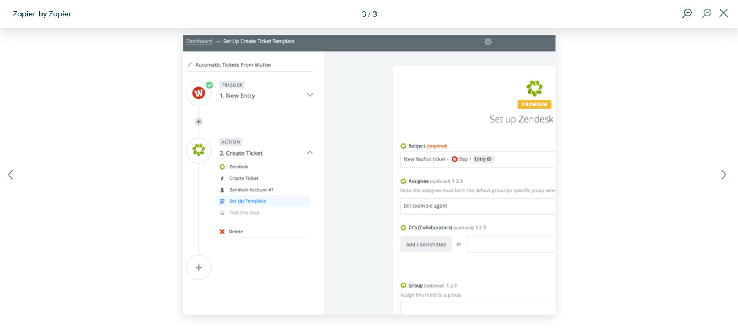Click the zoom out magnifier icon
Viewport: 738px width, 331px height.
pyautogui.click(x=706, y=13)
